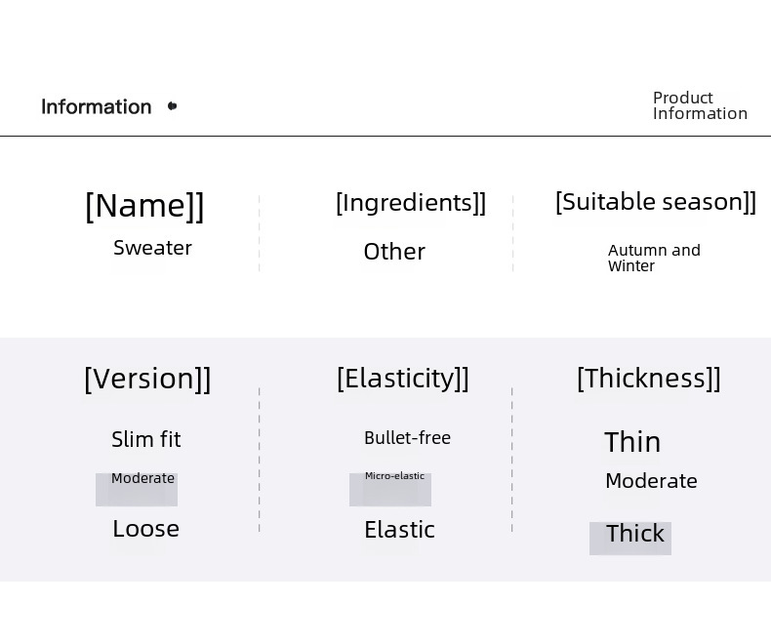Click the Product Information label

click(700, 105)
